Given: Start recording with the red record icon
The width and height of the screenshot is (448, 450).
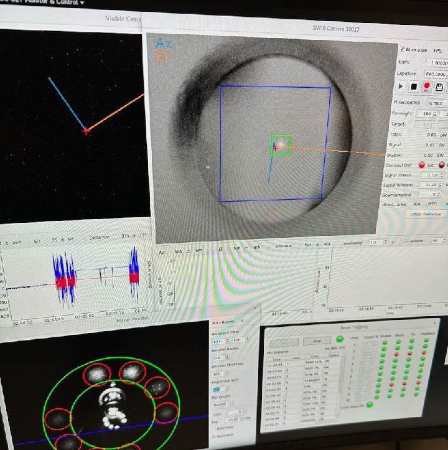Looking at the screenshot, I should pyautogui.click(x=427, y=87).
